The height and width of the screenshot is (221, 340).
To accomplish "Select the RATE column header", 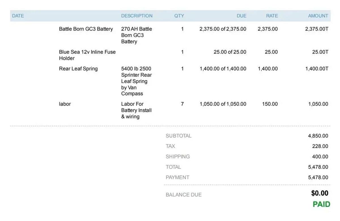I will [x=272, y=16].
